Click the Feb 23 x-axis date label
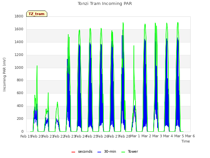 70,136
